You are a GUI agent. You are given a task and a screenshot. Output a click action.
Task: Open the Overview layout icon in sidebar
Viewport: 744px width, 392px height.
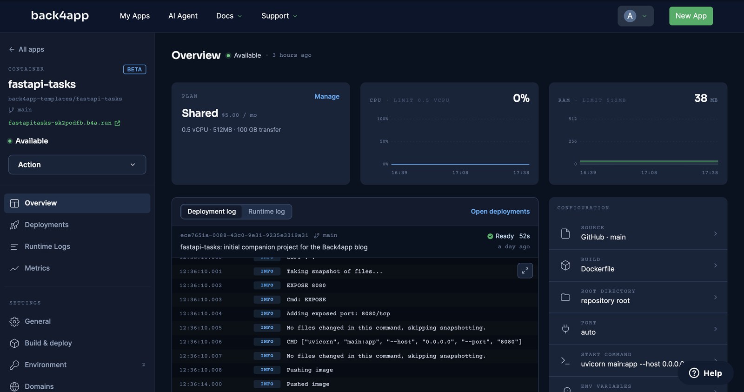[14, 203]
